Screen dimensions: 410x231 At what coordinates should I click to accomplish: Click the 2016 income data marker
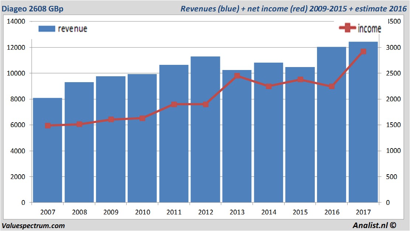tap(331, 86)
